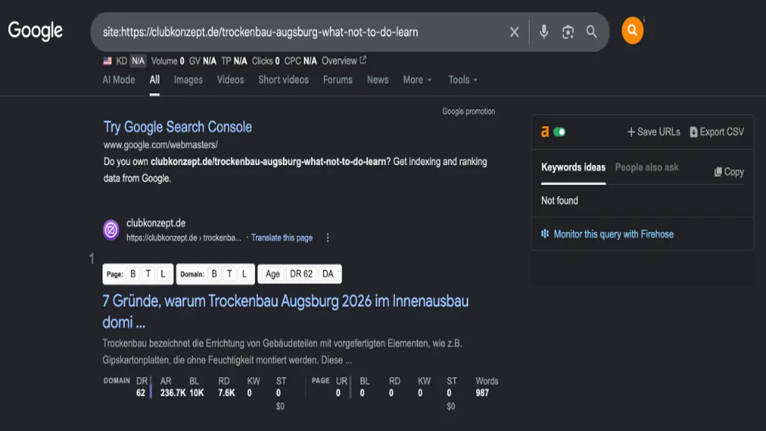Open the 7 Gründe Trockenbau Augsburg result
Screen dimensions: 766x431
(285, 312)
